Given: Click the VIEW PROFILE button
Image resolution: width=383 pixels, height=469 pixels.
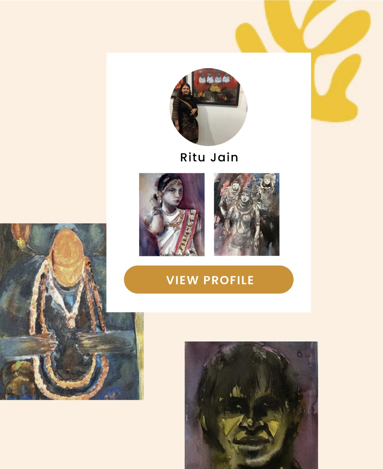Looking at the screenshot, I should click(x=208, y=280).
